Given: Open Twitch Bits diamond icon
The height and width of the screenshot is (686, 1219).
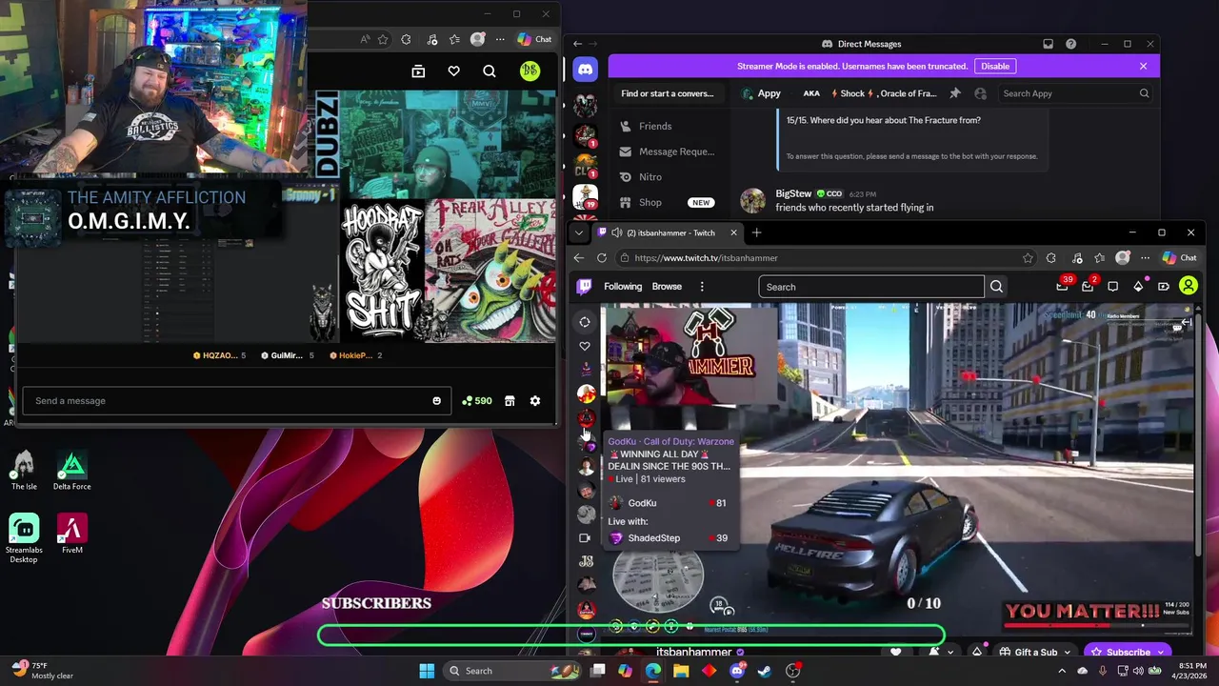Looking at the screenshot, I should [x=1138, y=286].
